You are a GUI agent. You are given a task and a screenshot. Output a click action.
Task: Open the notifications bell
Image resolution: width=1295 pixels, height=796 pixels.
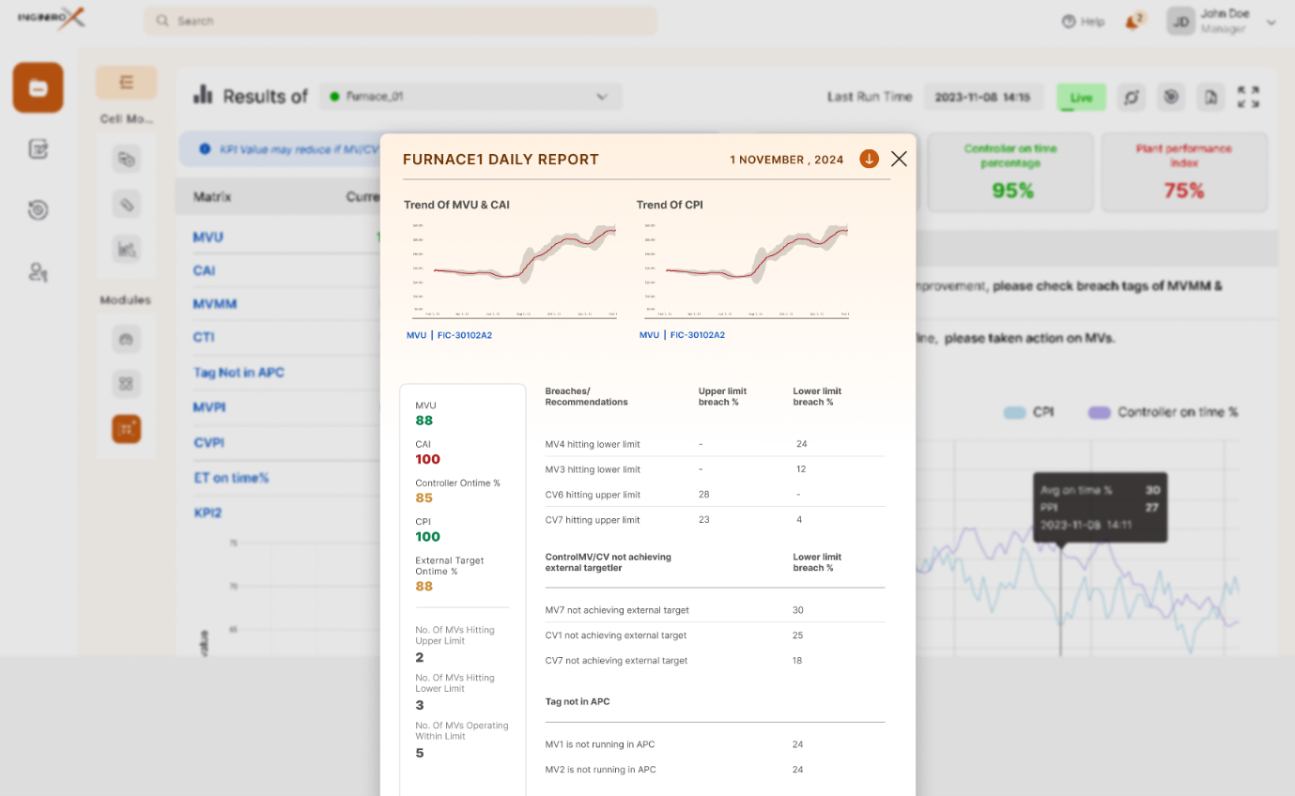pyautogui.click(x=1134, y=21)
